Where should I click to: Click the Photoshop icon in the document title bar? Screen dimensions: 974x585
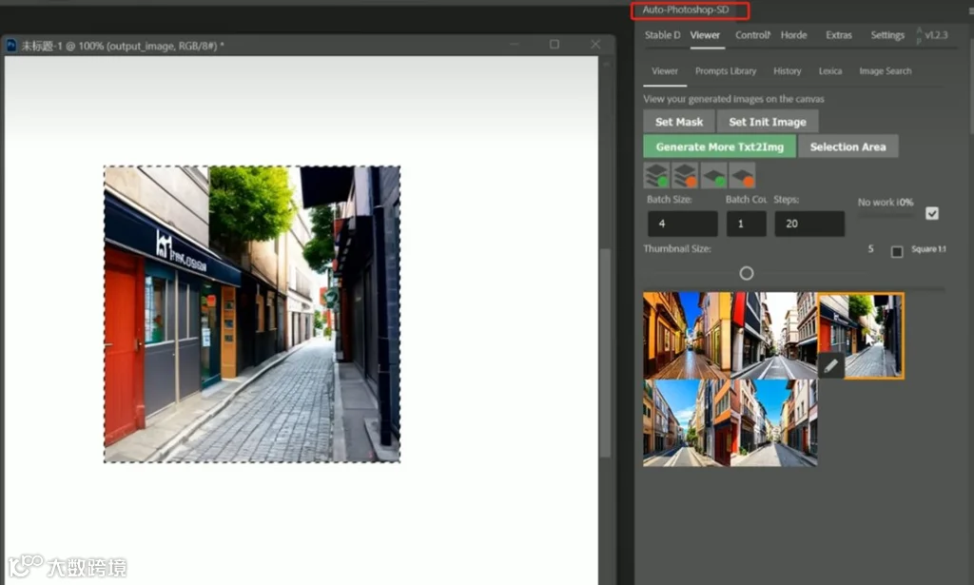point(11,46)
